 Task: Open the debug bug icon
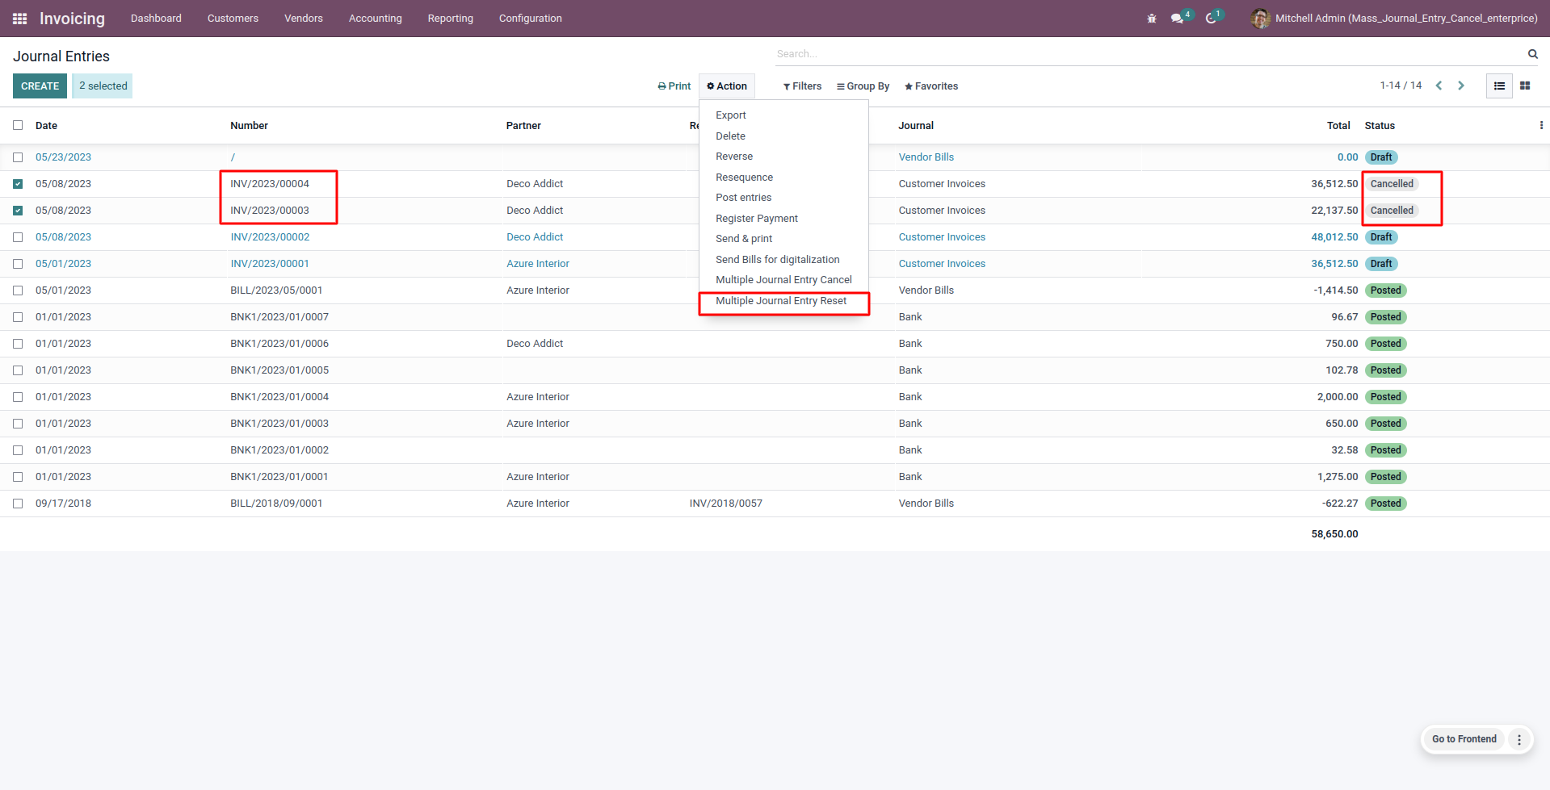(1152, 18)
